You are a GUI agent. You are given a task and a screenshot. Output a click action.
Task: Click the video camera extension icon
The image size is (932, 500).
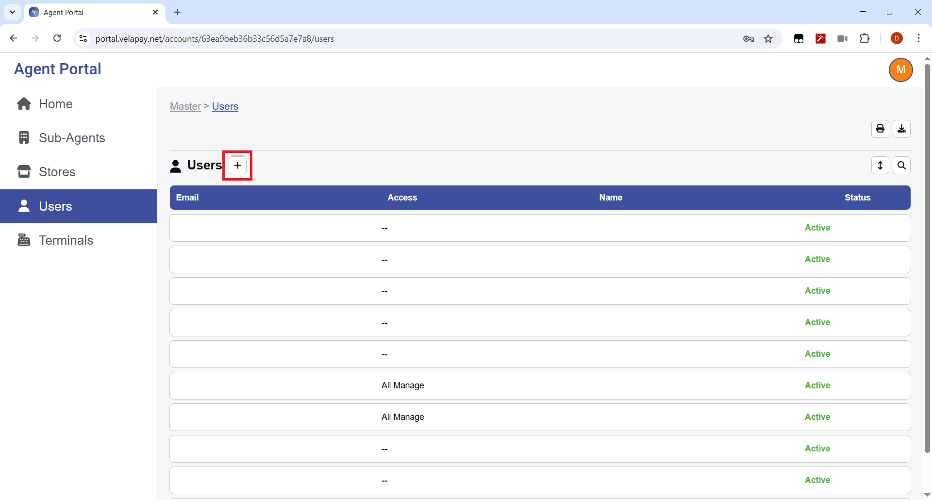click(843, 38)
